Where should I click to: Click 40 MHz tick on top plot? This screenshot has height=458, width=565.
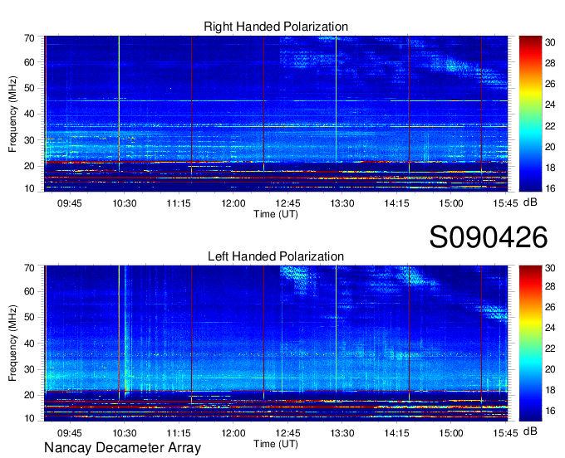[29, 114]
